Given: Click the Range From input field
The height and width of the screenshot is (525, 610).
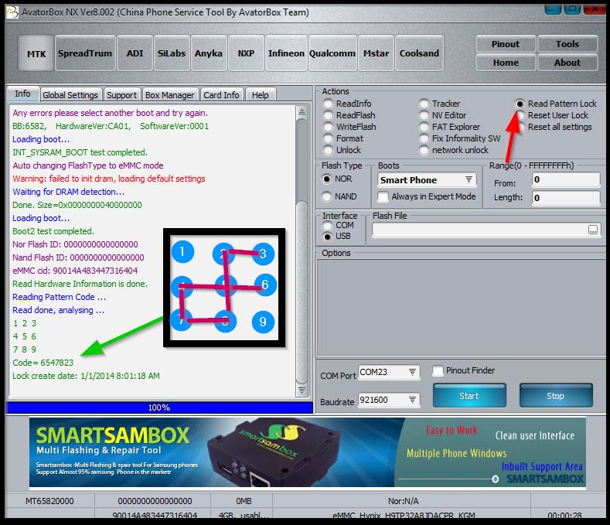Looking at the screenshot, I should [566, 180].
